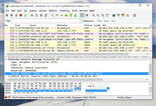This screenshot has width=156, height=106.
Task: Toggle auto scroll during live capture
Action: point(87,15)
